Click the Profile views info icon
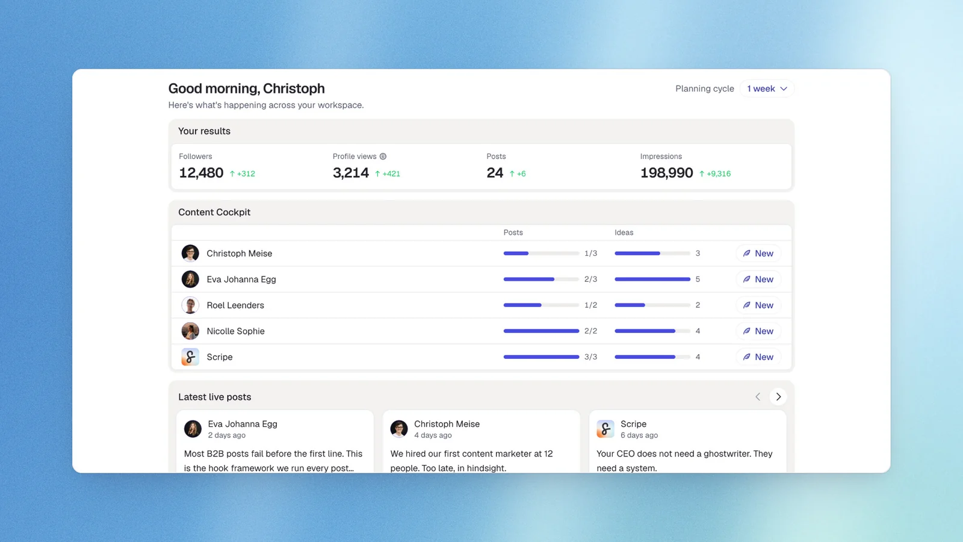This screenshot has height=542, width=963. pyautogui.click(x=383, y=157)
